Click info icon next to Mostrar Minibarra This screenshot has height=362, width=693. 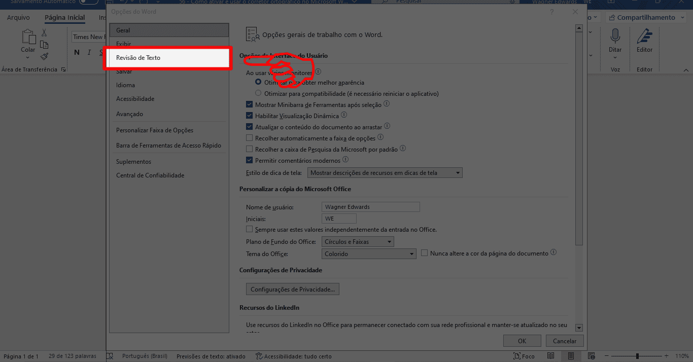[387, 104]
